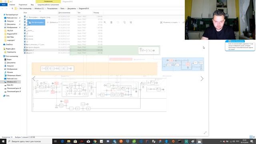Open the Windows Start menu
The image size is (256, 144).
click(3, 141)
